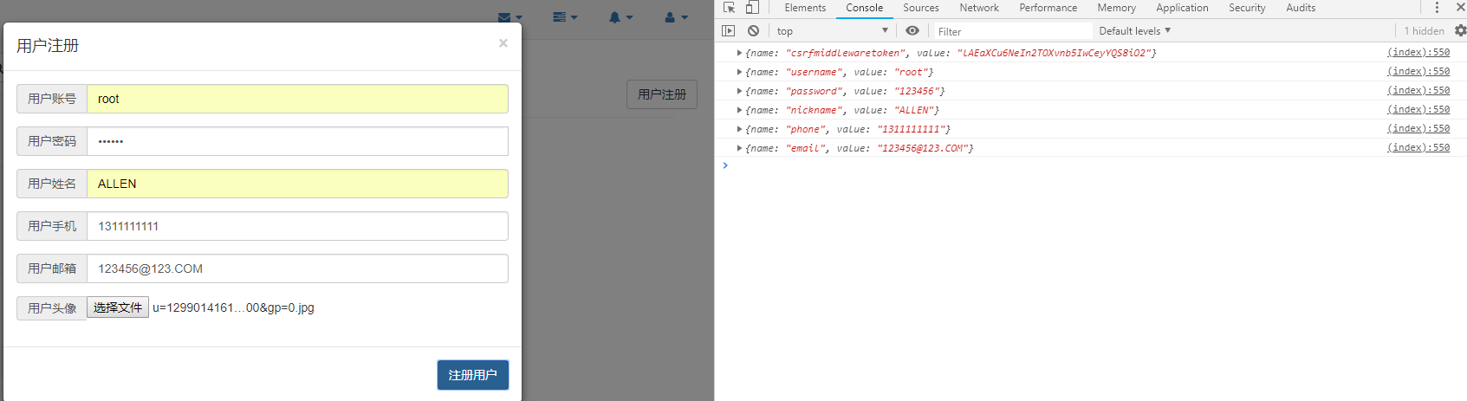Open (index):550 link on email row
This screenshot has width=1467, height=401.
(x=1418, y=148)
